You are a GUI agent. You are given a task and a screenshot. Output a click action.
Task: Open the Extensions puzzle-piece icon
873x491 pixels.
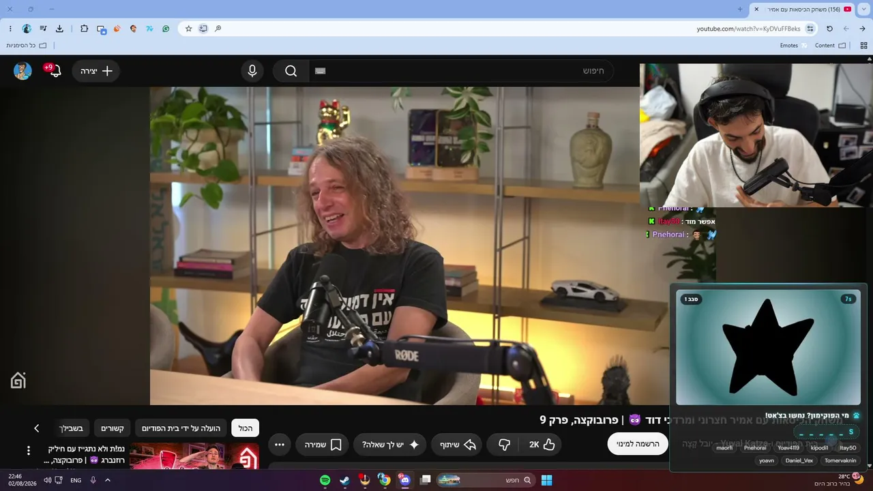pyautogui.click(x=84, y=29)
